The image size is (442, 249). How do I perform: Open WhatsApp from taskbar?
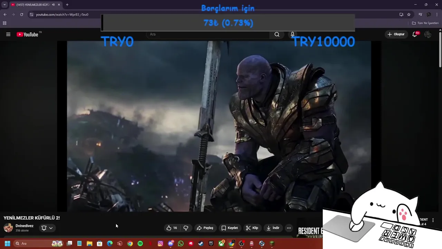click(x=181, y=243)
